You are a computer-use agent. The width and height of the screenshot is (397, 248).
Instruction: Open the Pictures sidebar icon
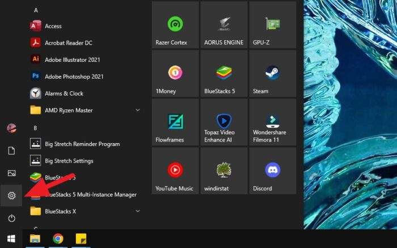point(11,173)
